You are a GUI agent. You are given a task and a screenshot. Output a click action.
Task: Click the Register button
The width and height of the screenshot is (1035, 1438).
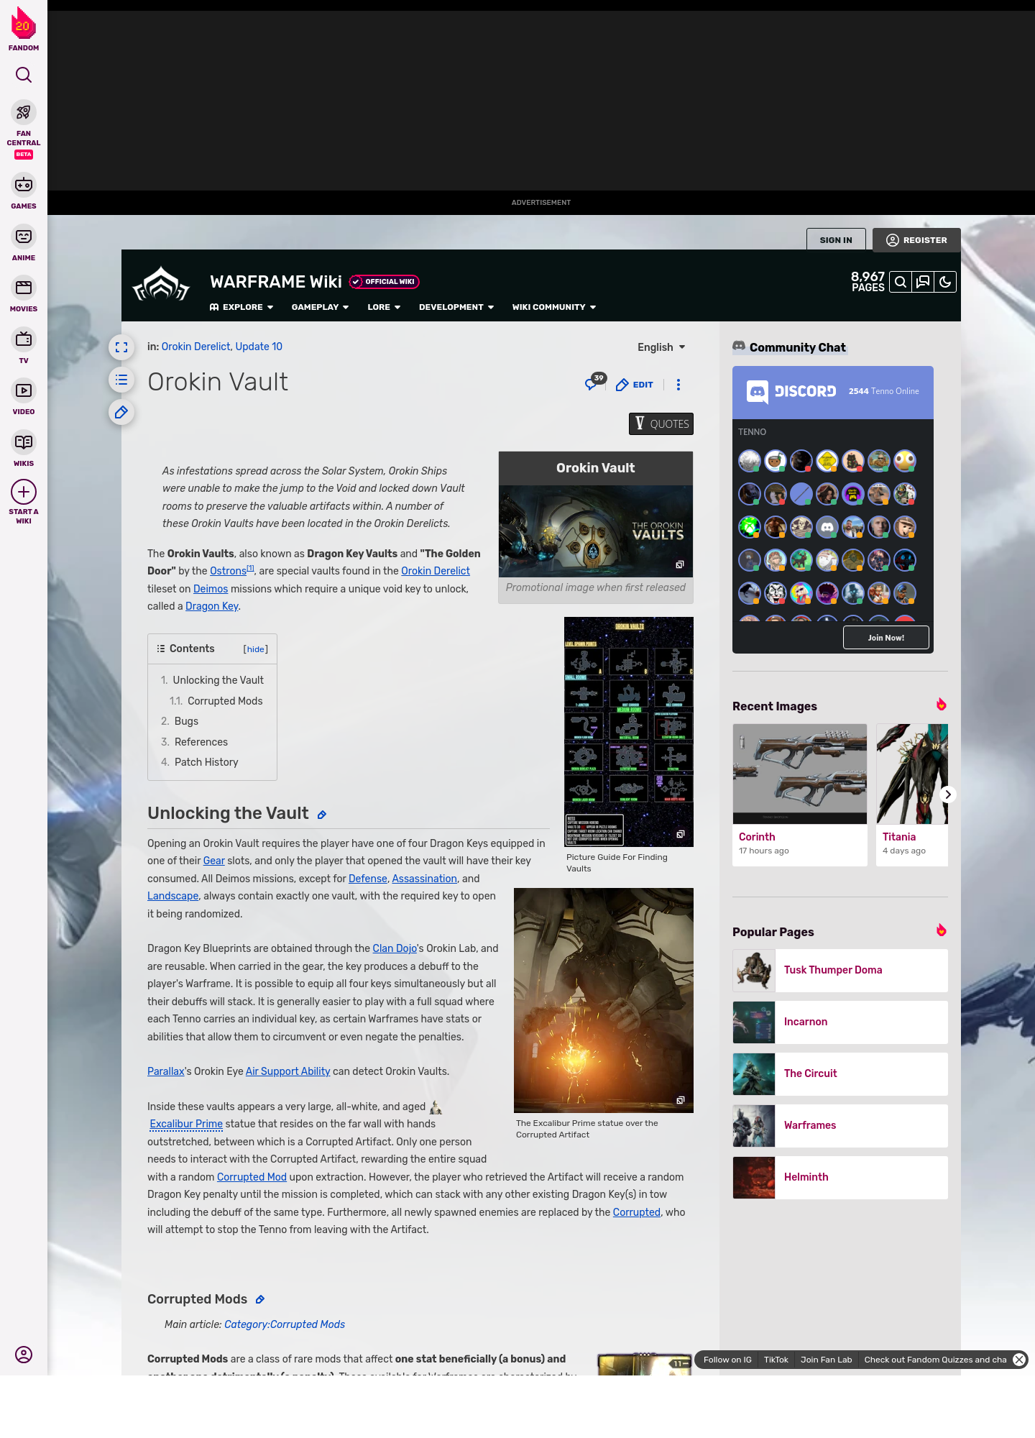pyautogui.click(x=916, y=240)
